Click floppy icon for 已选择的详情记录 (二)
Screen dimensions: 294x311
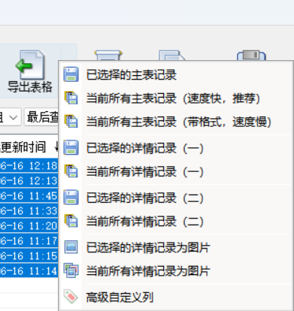tap(71, 198)
